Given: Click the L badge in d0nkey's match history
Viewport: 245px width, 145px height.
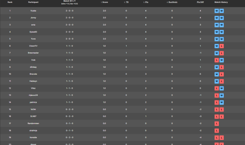Looking at the screenshot, I should coord(222,67).
